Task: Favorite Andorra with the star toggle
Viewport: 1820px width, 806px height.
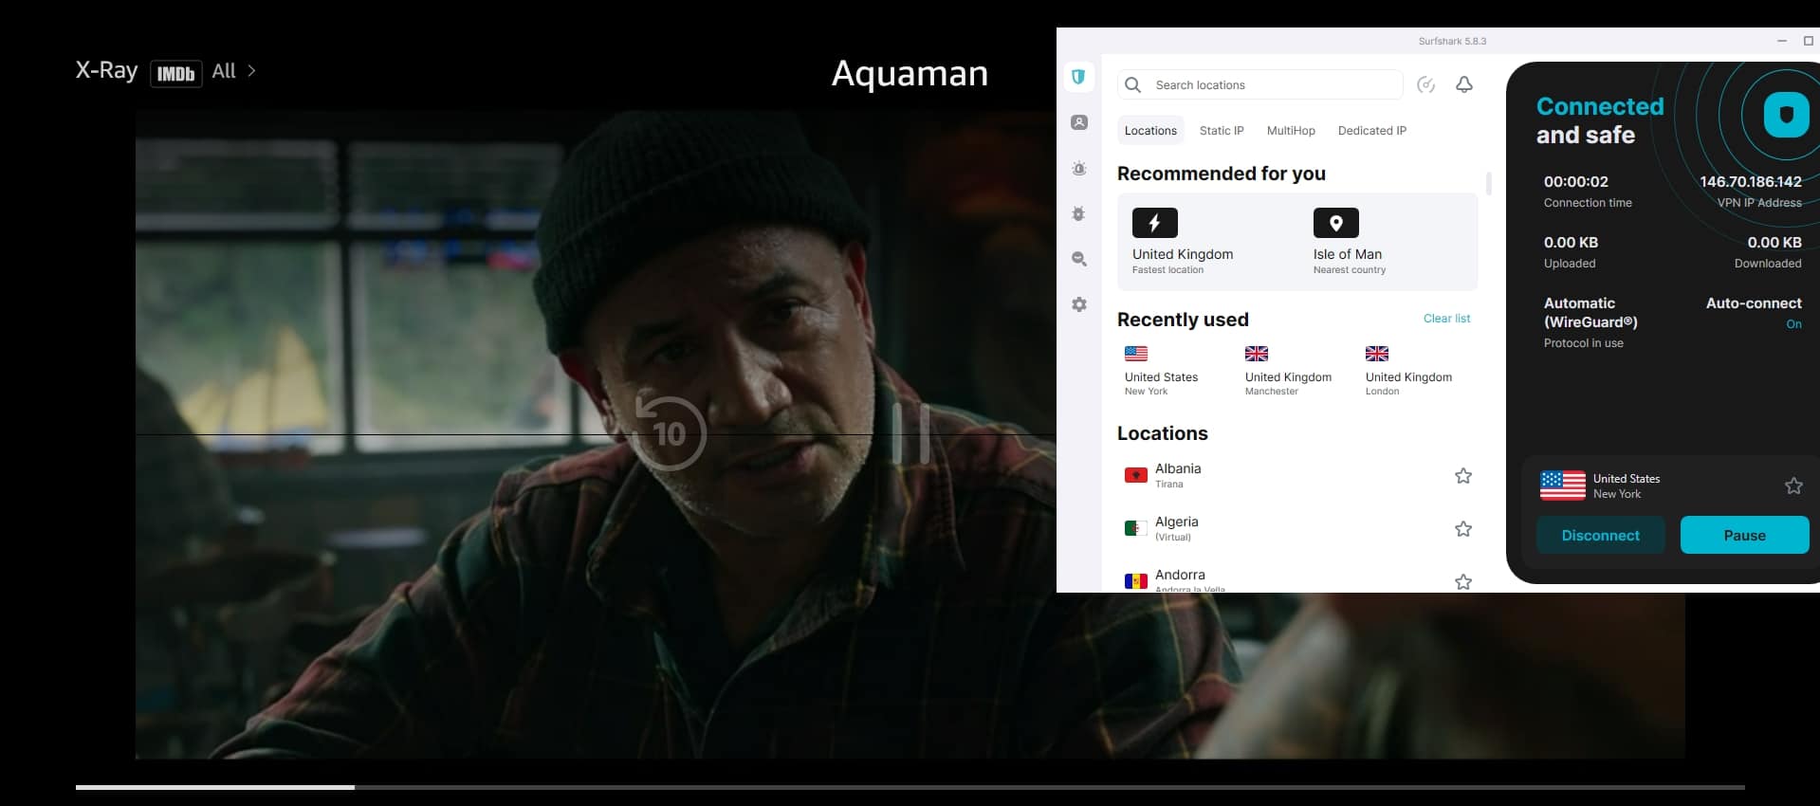Action: (x=1463, y=582)
